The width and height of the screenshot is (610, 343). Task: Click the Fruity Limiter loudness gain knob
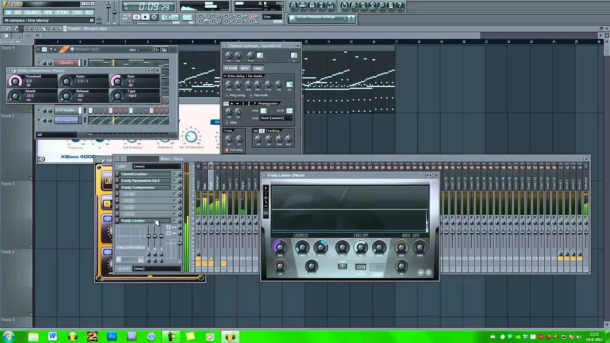pos(280,247)
